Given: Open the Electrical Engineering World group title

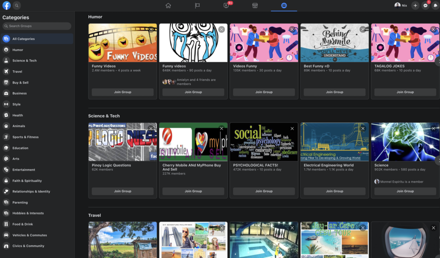Looking at the screenshot, I should pos(329,165).
